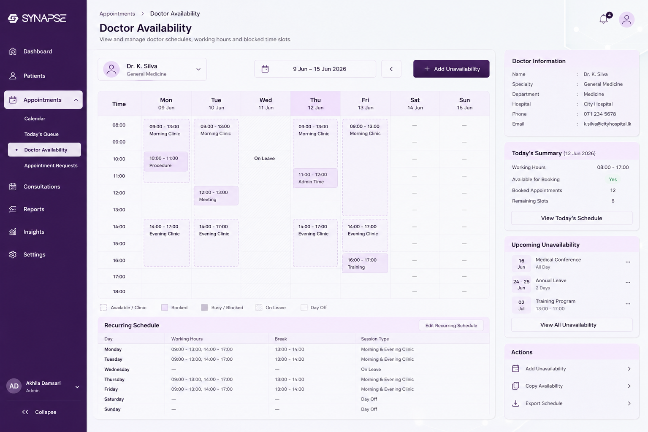Click the Busy / Blocked legend swatch

tap(204, 308)
